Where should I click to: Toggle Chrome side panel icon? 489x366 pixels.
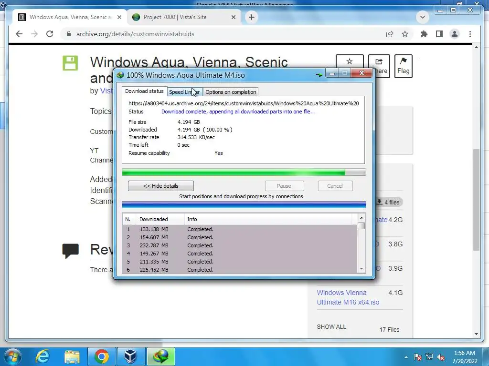[x=439, y=34]
